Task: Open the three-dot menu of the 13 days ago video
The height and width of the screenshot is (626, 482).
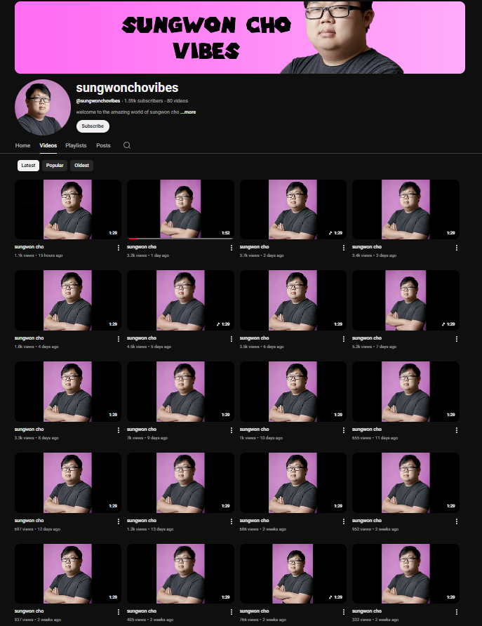Action: (x=231, y=521)
